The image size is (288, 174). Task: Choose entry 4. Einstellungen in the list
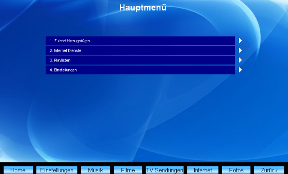pyautogui.click(x=65, y=70)
